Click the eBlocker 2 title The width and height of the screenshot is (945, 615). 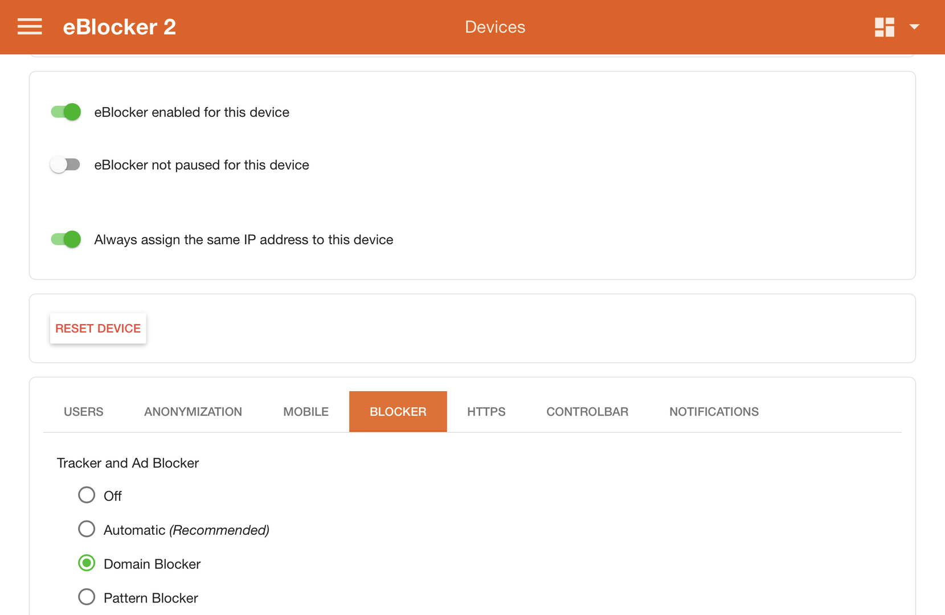pyautogui.click(x=119, y=27)
